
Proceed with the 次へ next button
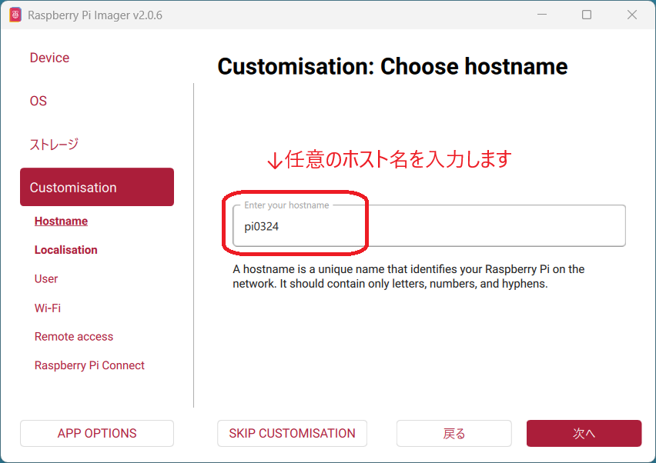(x=584, y=433)
